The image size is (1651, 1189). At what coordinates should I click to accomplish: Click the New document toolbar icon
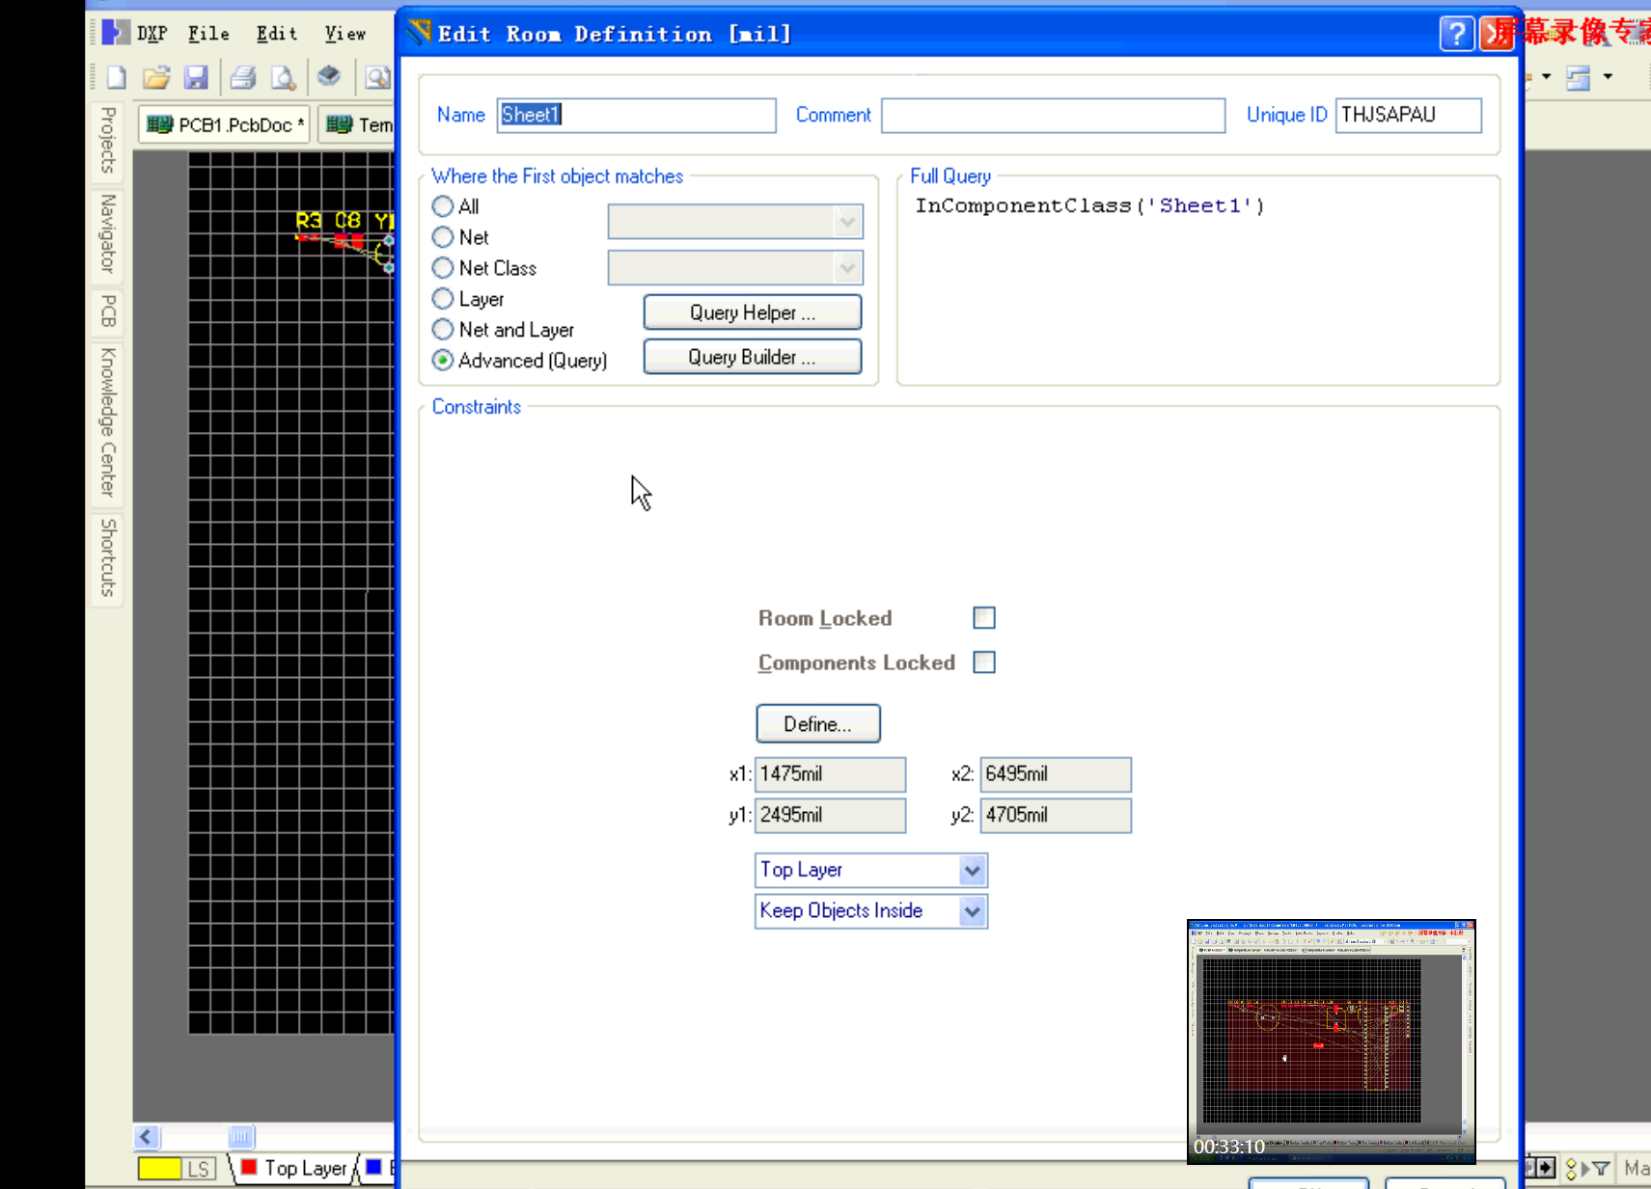click(x=117, y=77)
